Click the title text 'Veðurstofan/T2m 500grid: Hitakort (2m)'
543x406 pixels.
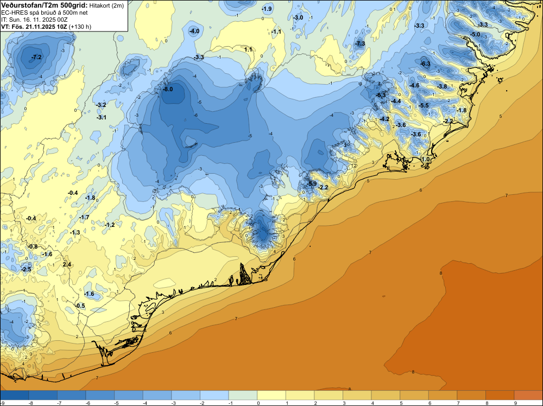pyautogui.click(x=62, y=5)
